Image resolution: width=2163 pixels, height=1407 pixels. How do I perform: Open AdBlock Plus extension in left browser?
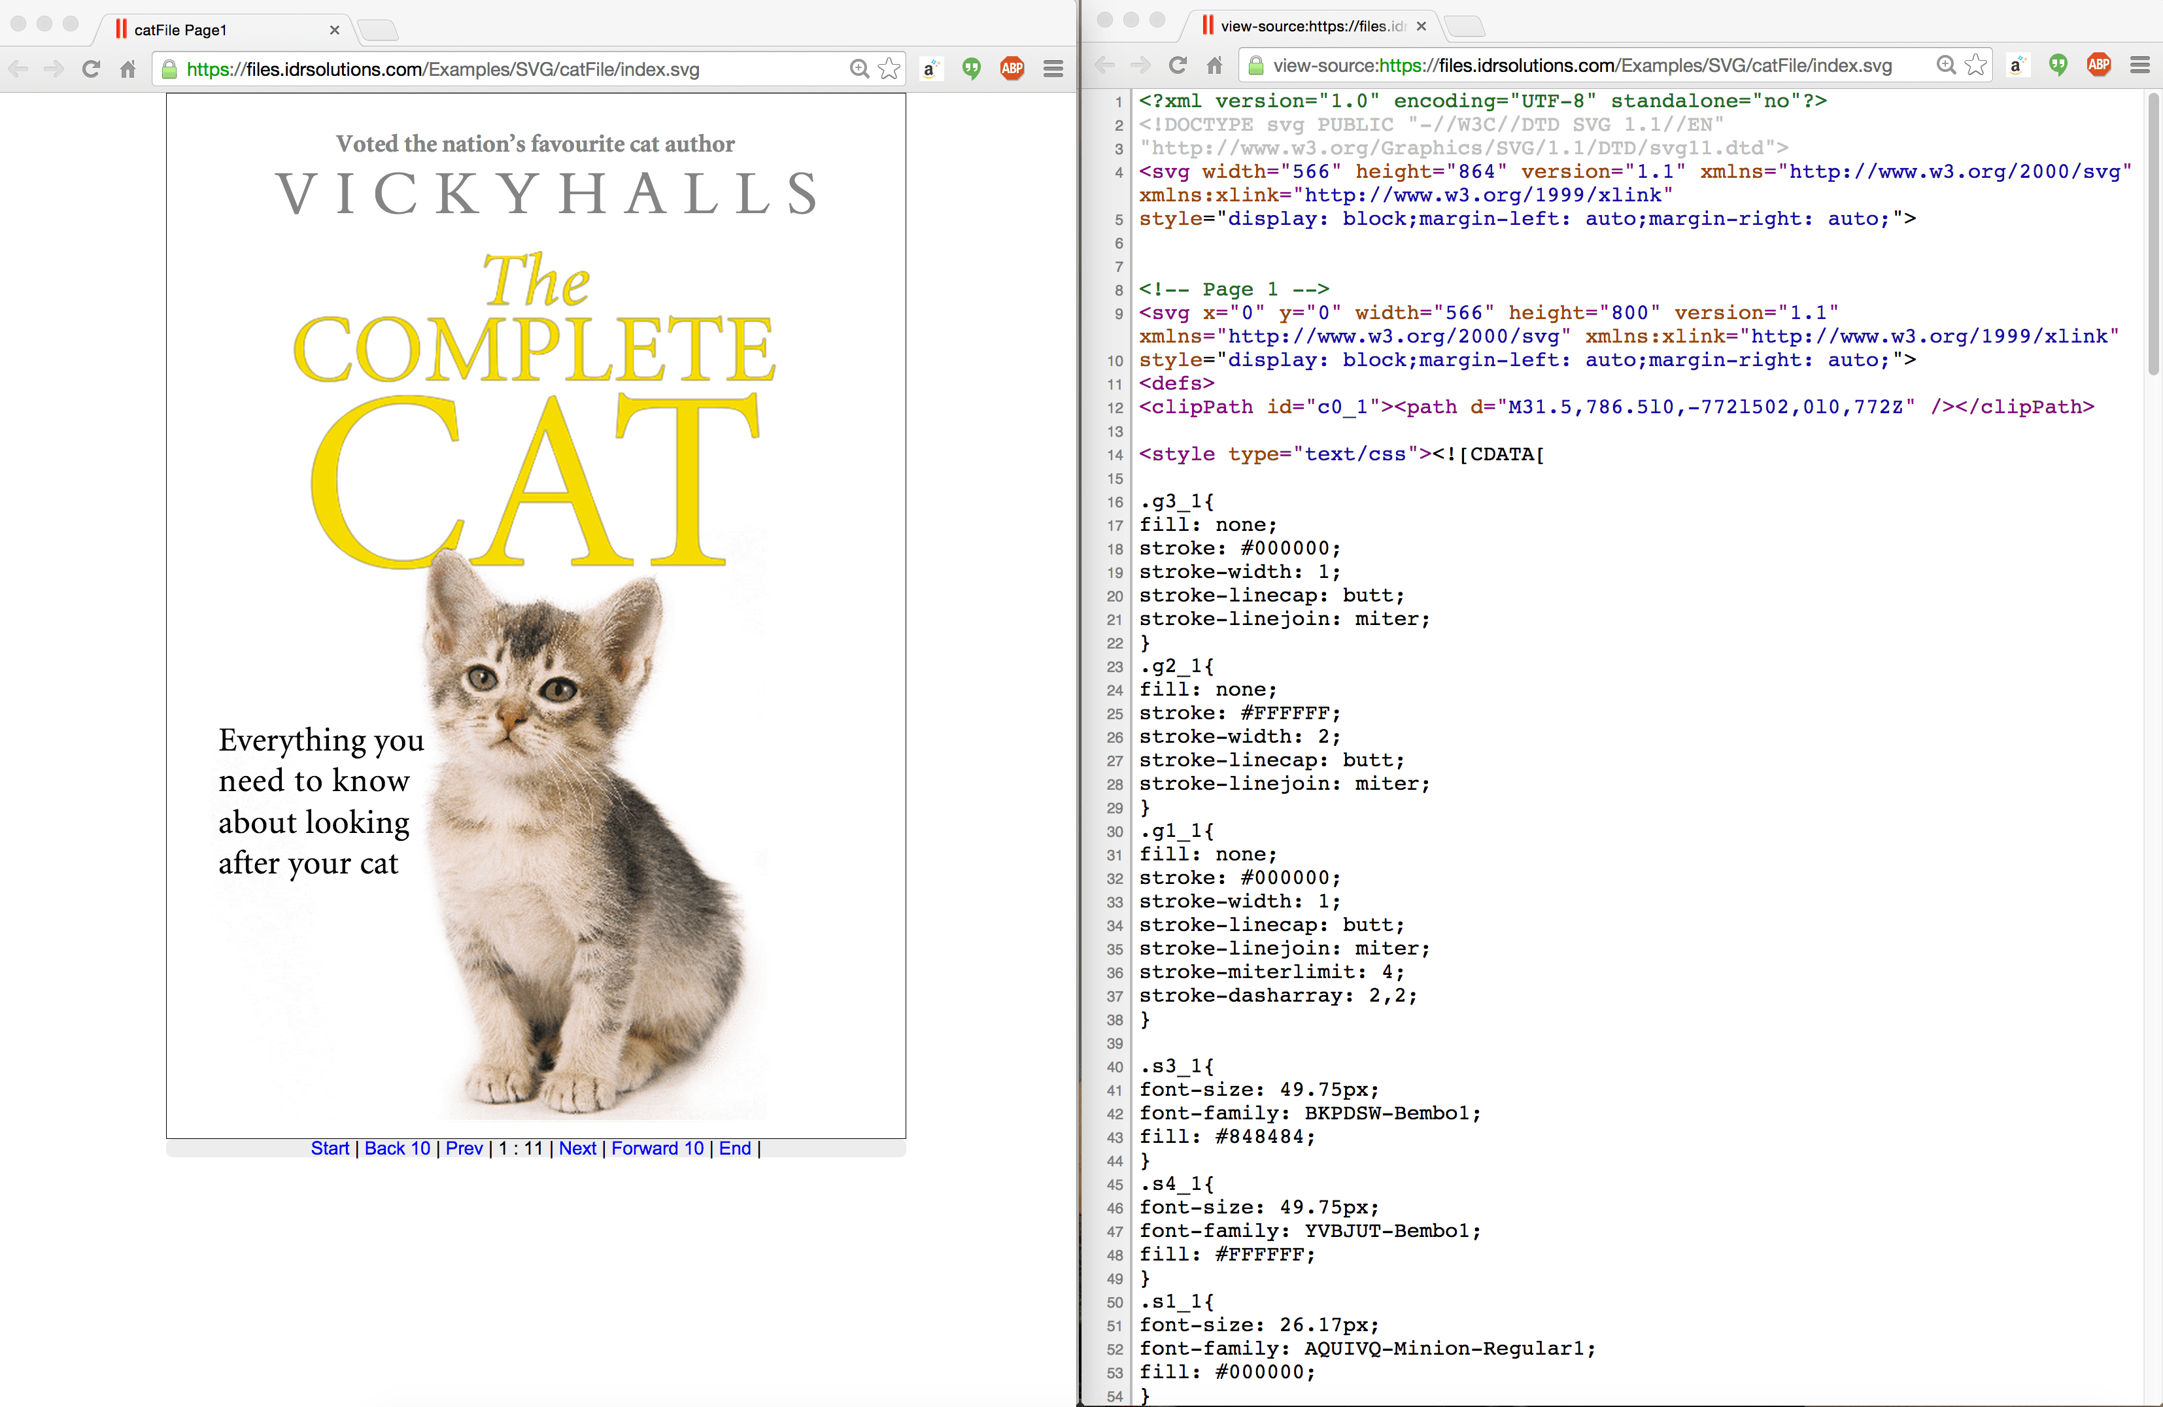[x=1012, y=68]
